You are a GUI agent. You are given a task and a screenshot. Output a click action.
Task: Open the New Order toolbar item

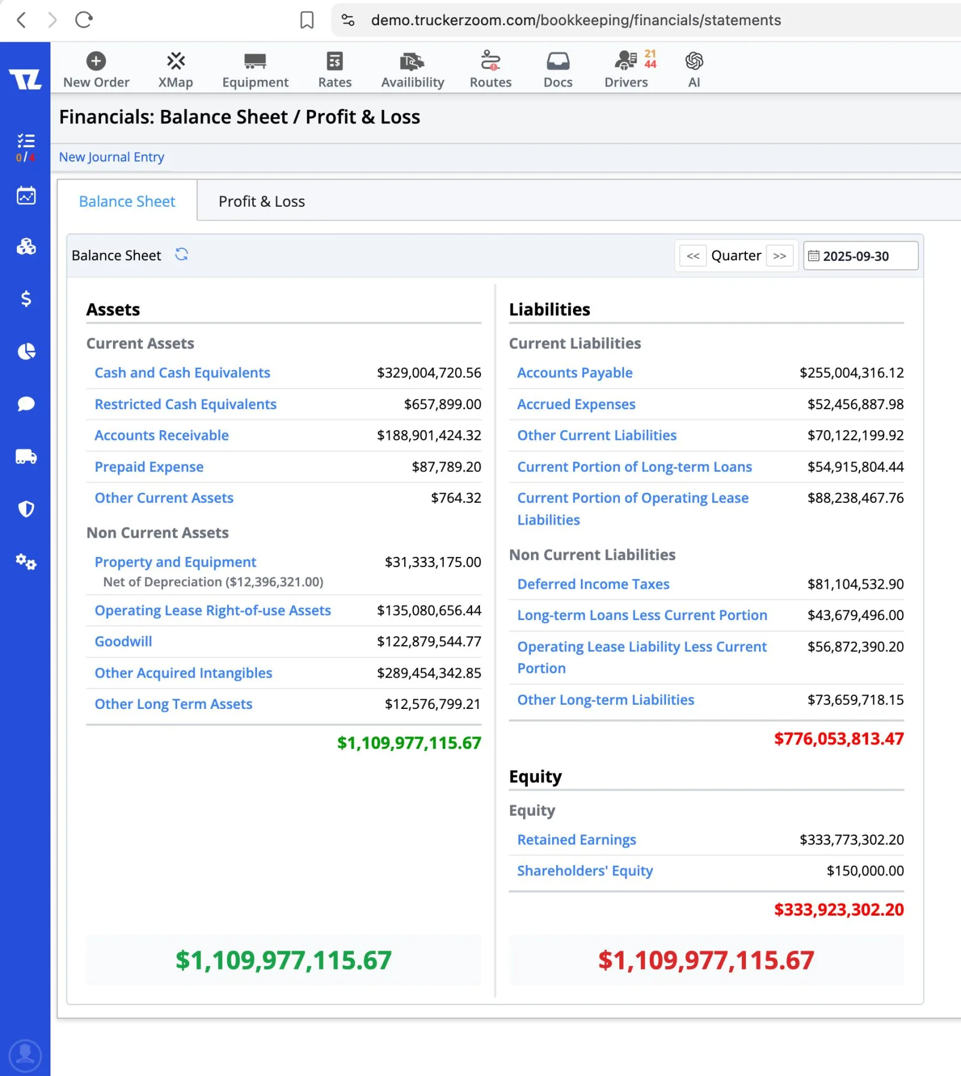tap(96, 70)
